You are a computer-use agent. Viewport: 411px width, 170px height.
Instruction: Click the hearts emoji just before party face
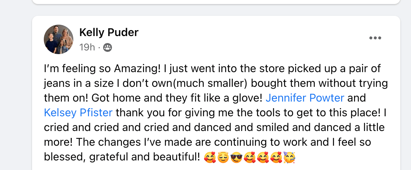click(276, 158)
